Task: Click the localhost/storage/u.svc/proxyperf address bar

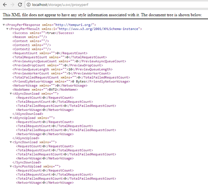Action: [116, 5]
